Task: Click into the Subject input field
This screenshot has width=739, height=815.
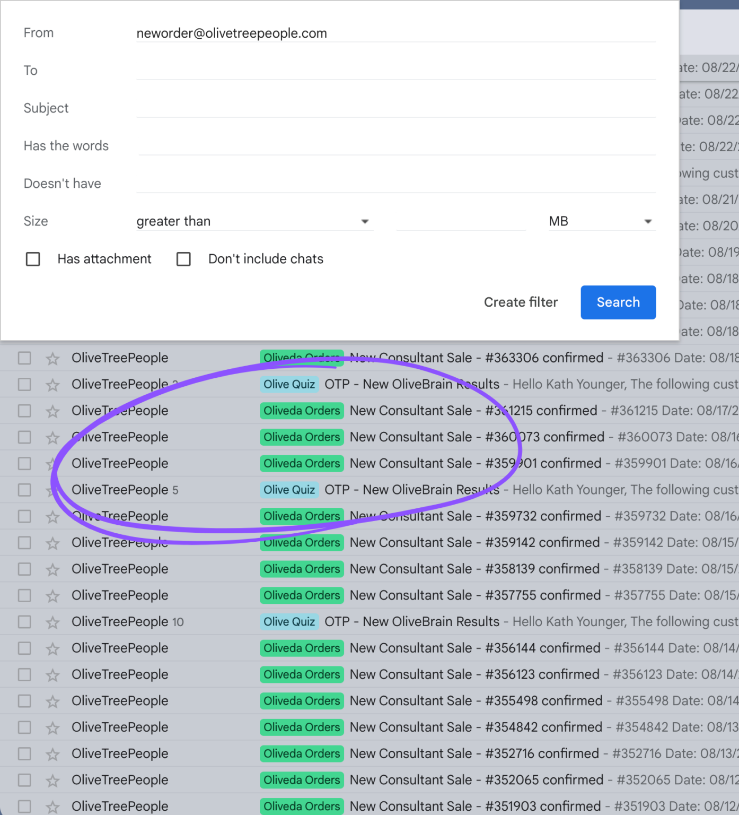Action: [x=395, y=108]
